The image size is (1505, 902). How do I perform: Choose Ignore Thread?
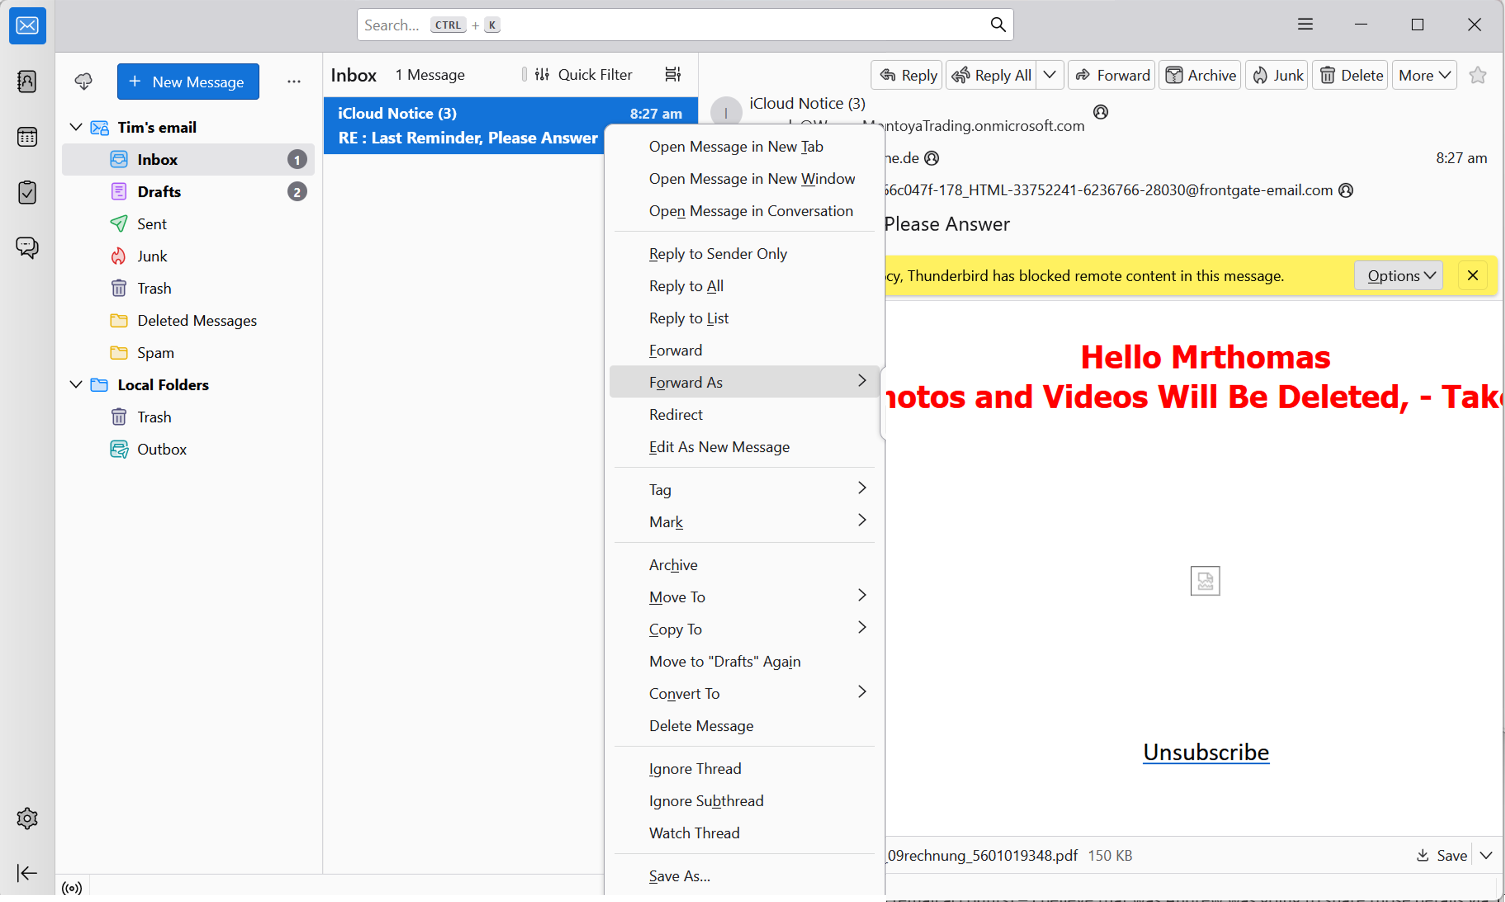[744, 768]
